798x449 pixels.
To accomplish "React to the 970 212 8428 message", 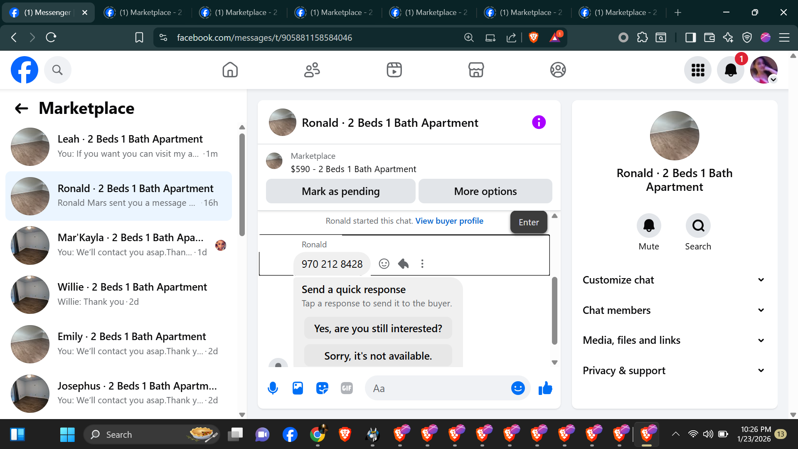I will coord(384,264).
